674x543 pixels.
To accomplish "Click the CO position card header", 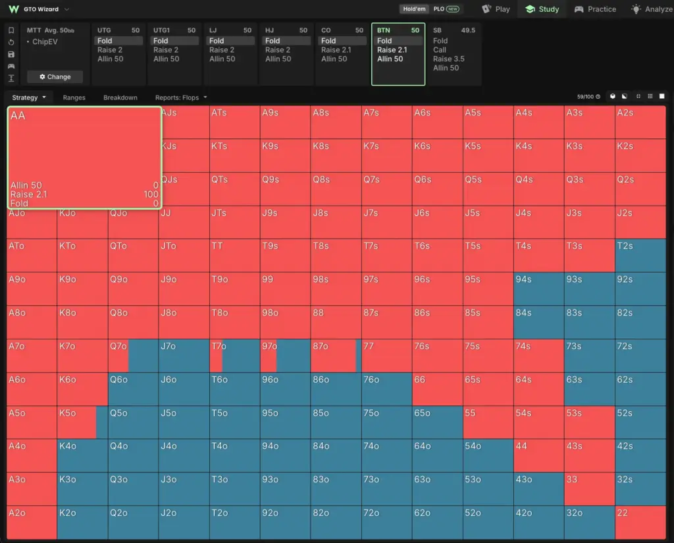I will pyautogui.click(x=342, y=30).
